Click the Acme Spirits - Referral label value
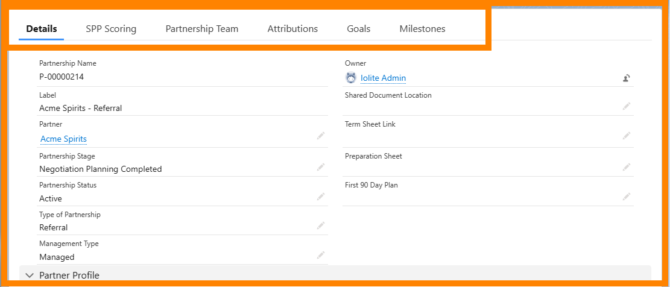The height and width of the screenshot is (287, 670). [x=81, y=109]
